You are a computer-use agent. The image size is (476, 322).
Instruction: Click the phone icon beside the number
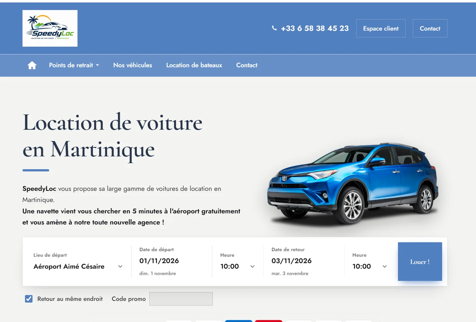(274, 28)
